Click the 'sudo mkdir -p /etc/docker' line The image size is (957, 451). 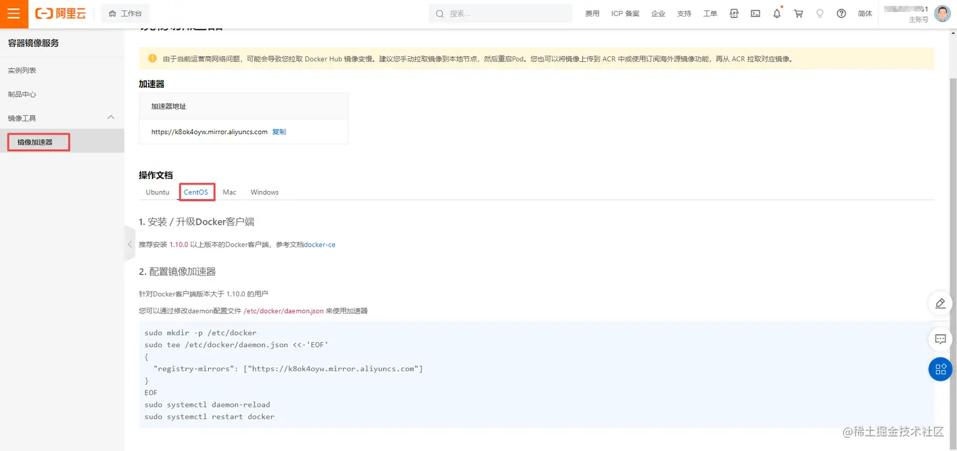(x=201, y=333)
